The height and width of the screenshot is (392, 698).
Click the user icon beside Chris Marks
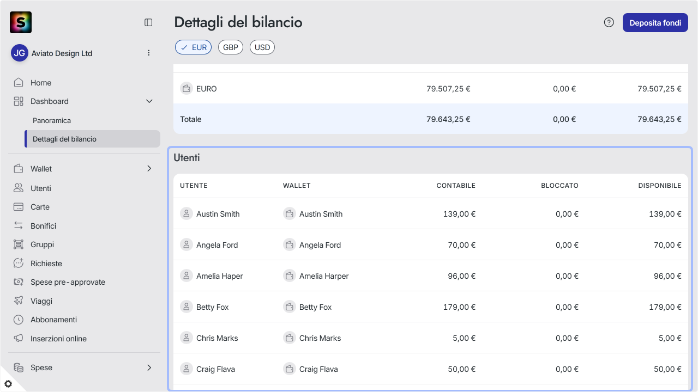[186, 338]
